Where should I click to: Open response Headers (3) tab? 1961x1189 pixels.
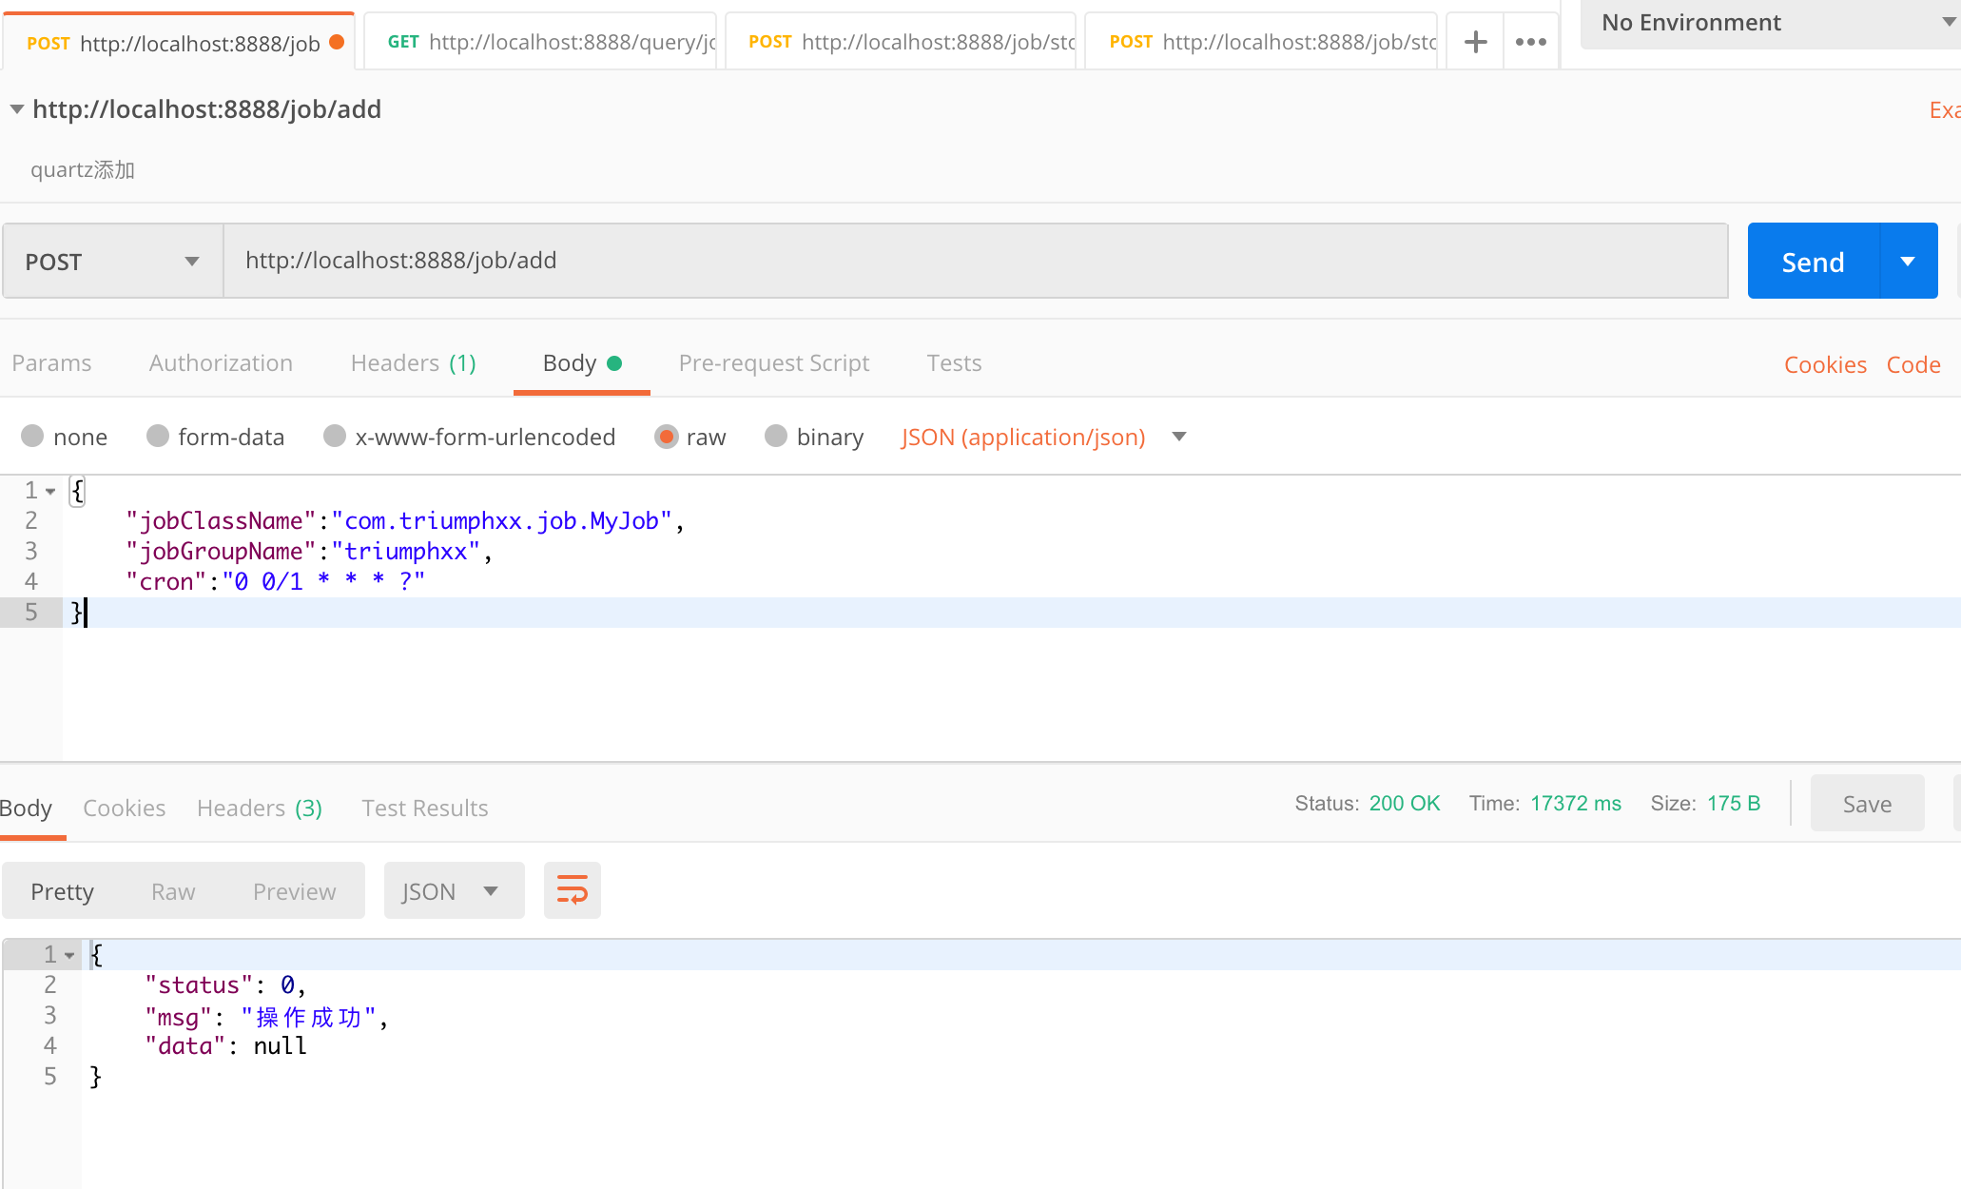[x=259, y=808]
